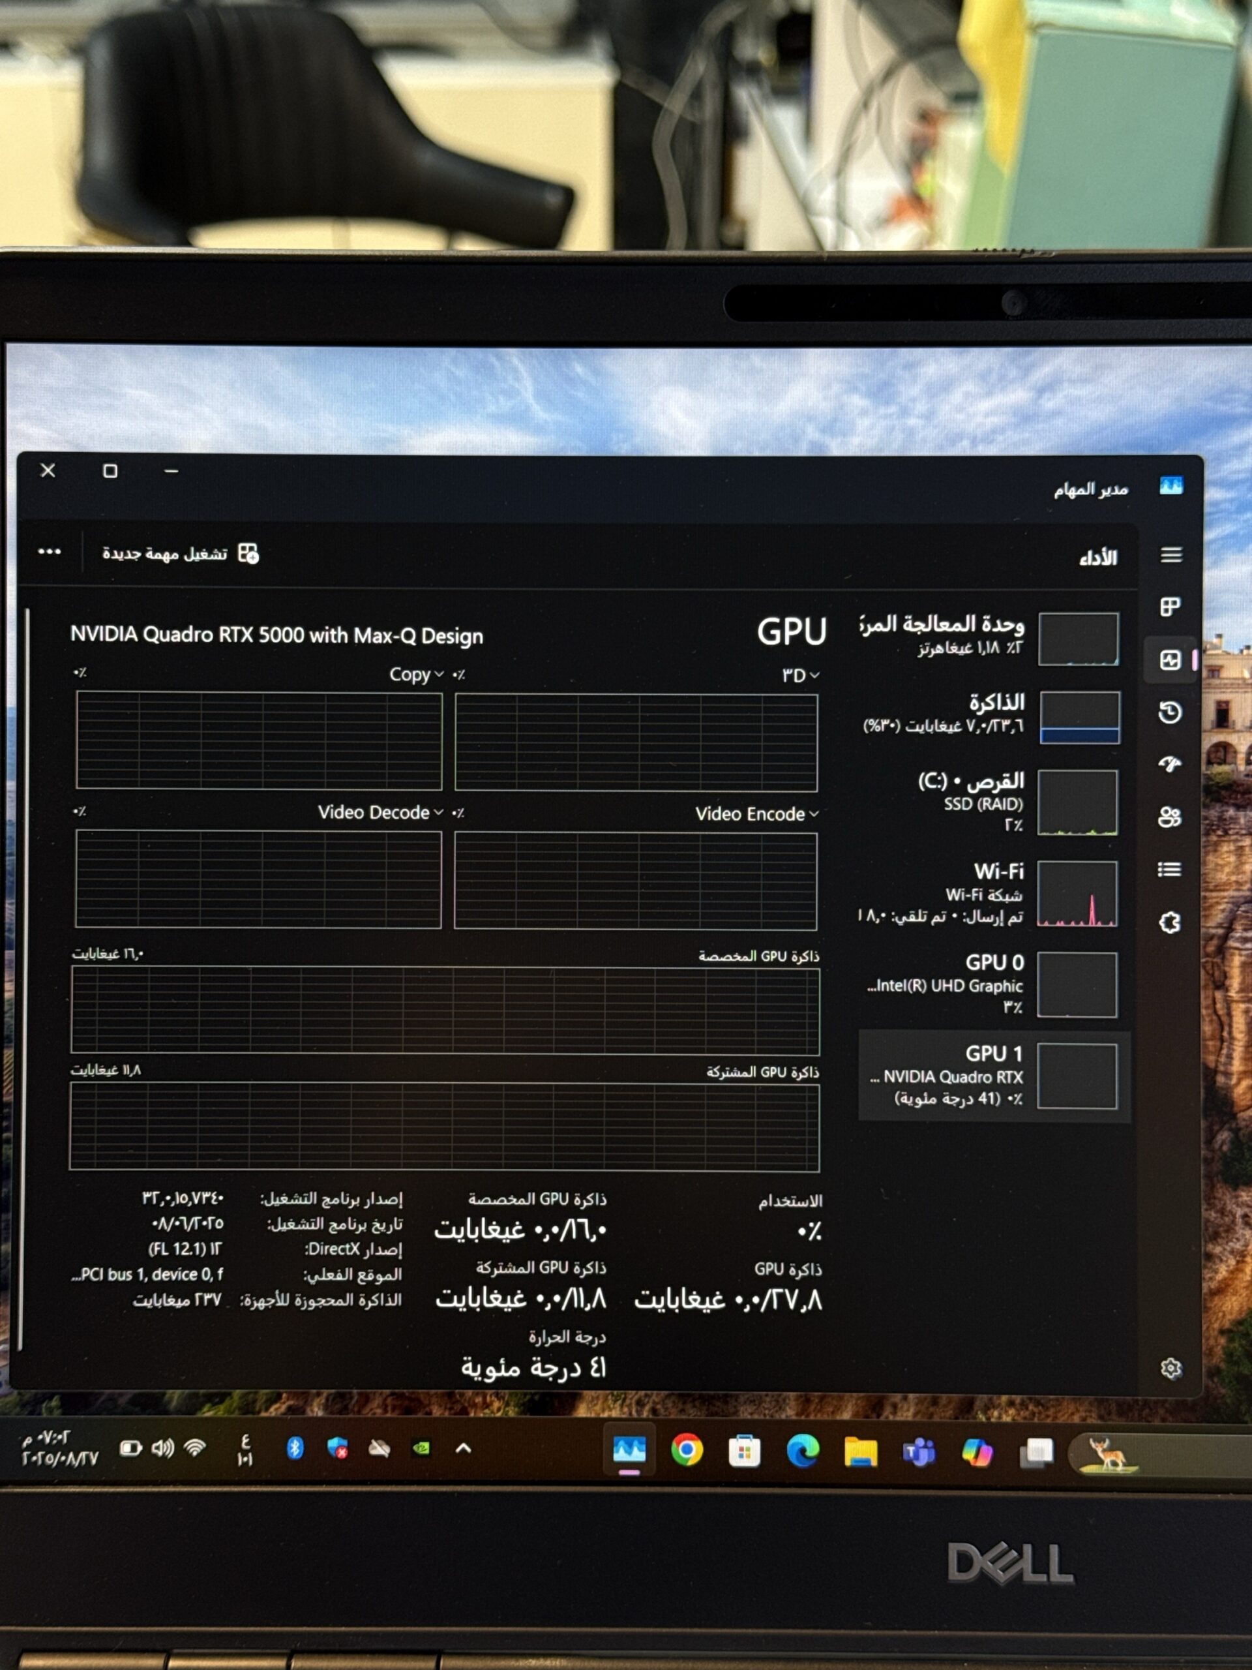
Task: Launch Microsoft Edge from taskbar
Action: click(802, 1451)
